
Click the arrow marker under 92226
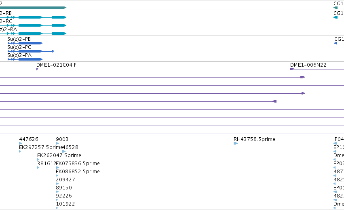coord(57,200)
